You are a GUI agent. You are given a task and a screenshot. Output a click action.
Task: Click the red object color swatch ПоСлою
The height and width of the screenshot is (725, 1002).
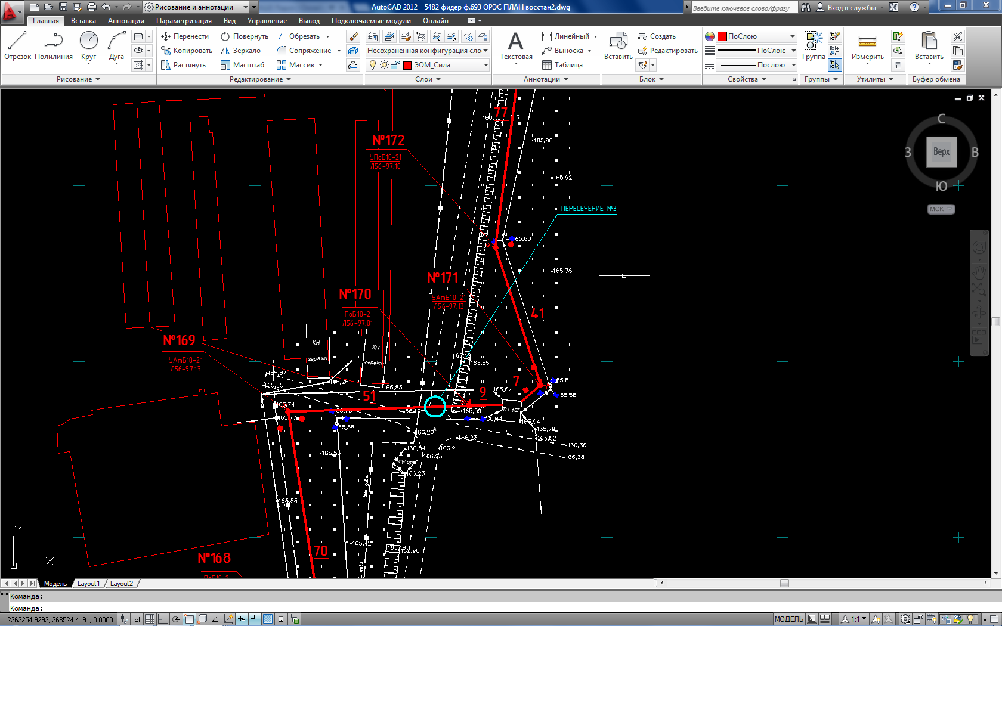[722, 36]
